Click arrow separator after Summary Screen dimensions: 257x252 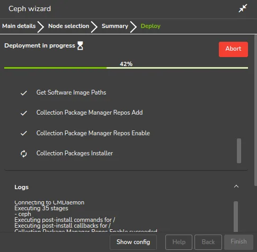click(x=134, y=27)
